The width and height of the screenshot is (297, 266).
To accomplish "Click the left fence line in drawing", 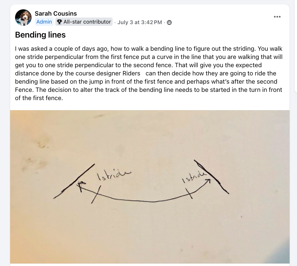I will click(x=74, y=181).
